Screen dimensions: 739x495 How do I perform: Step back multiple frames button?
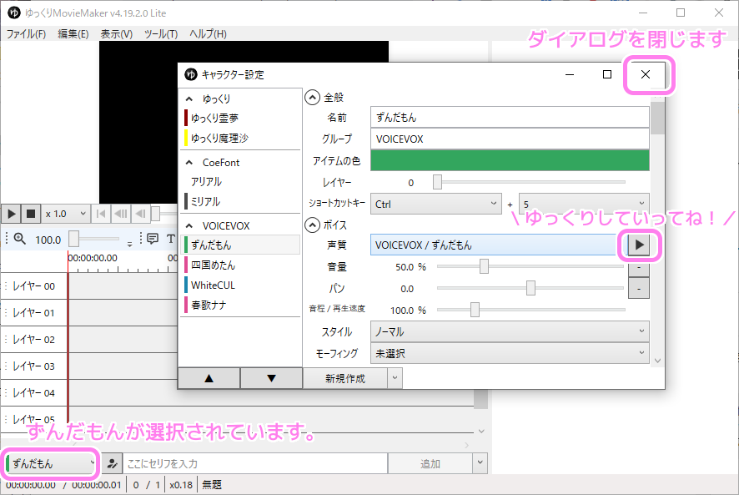click(x=121, y=214)
